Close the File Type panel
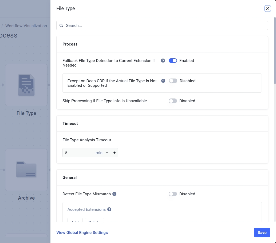 tap(267, 9)
